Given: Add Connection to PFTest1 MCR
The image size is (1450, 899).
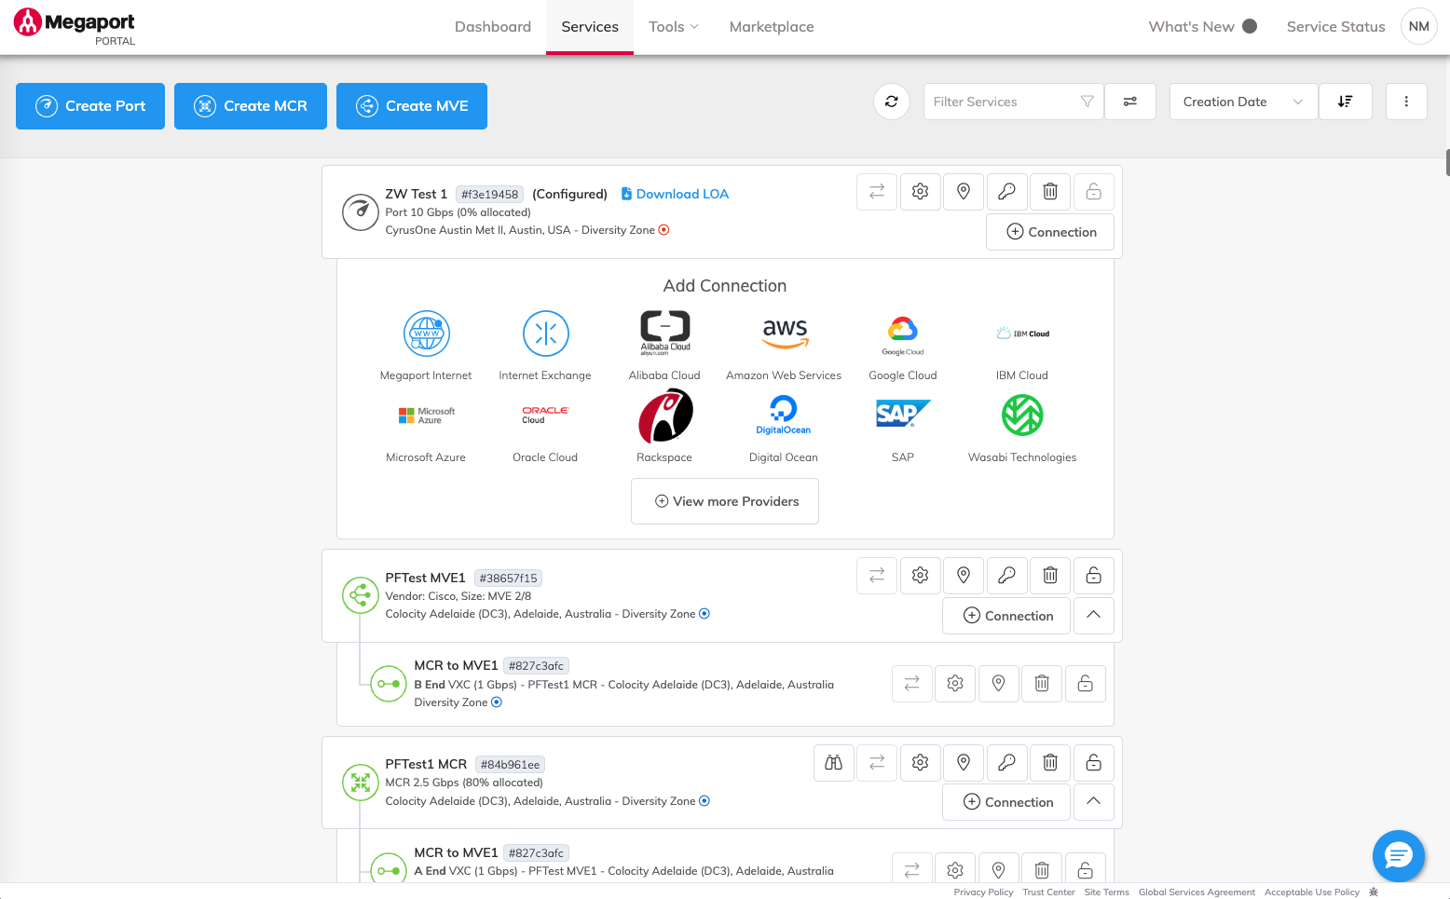Looking at the screenshot, I should (1006, 802).
